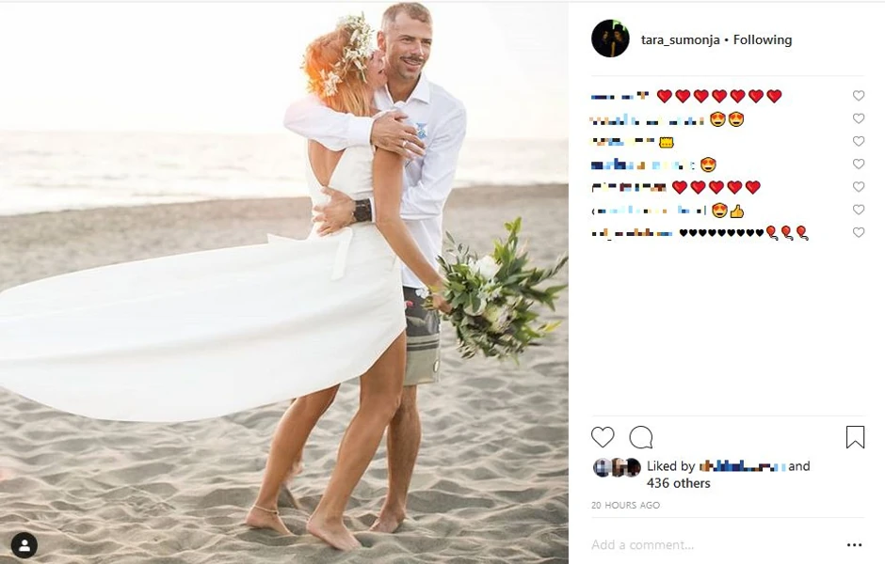Open the three-dot more options menu

point(855,545)
